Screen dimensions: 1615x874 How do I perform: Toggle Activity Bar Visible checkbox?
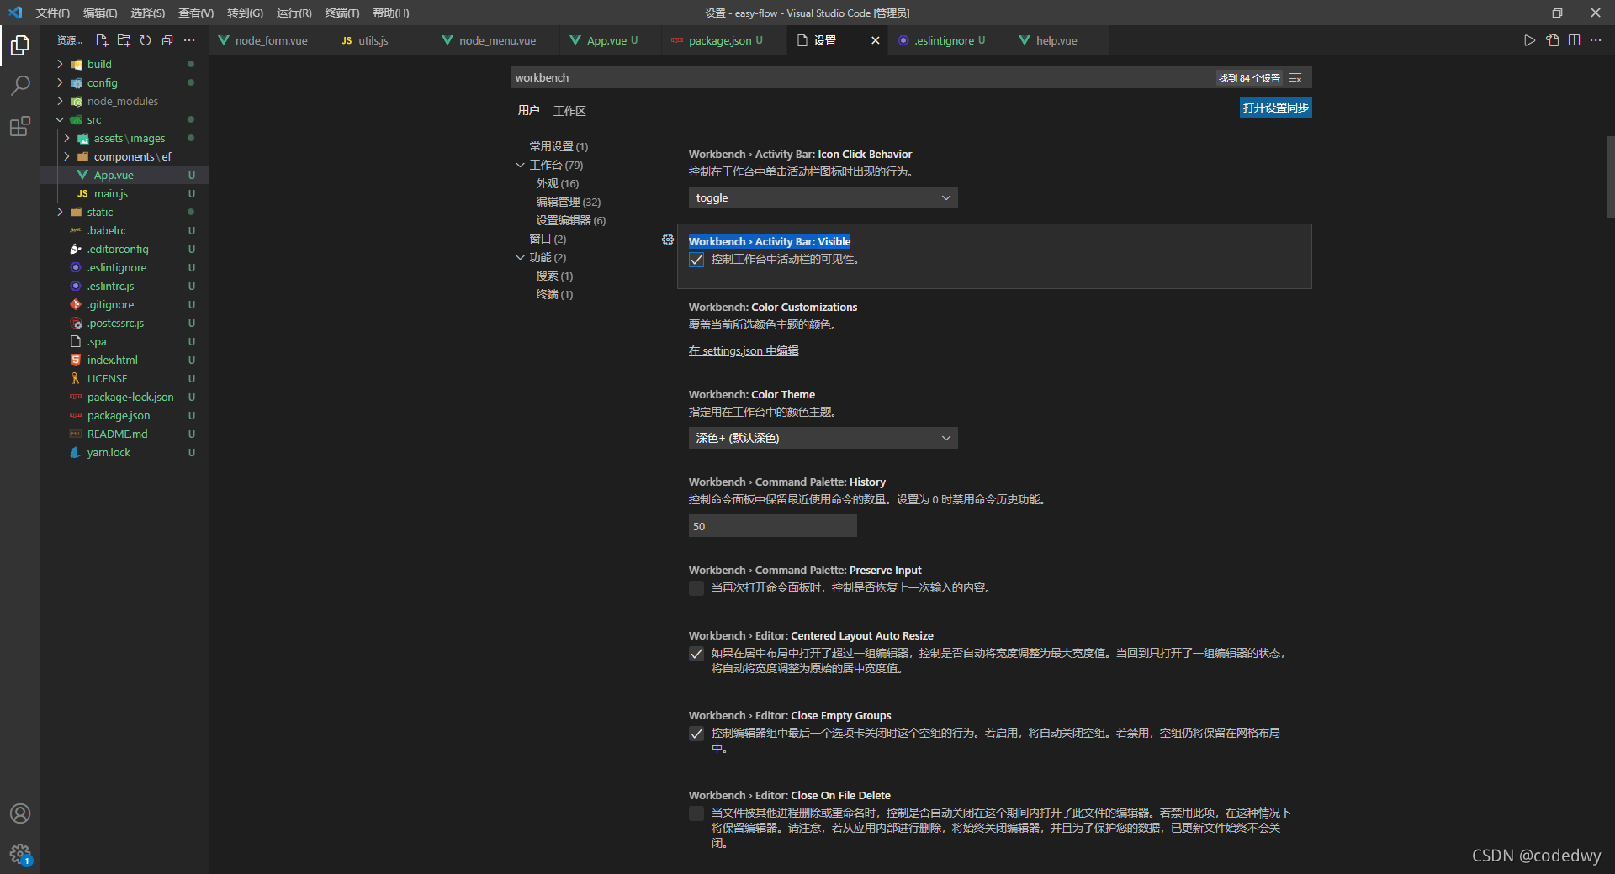[696, 260]
